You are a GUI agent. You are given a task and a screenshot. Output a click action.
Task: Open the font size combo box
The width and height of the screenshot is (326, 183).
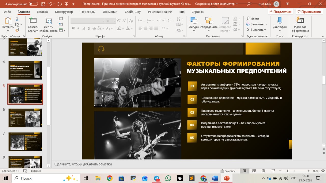[x=111, y=21]
